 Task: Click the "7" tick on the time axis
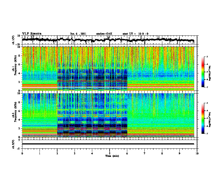(145, 153)
